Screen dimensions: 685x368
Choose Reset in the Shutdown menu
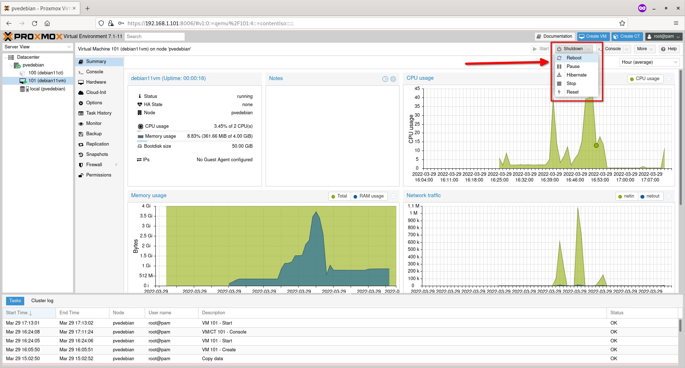pos(576,92)
